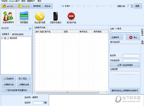The image size is (144, 106).
Task: Open the 设置手机模式 phone icon
Action: tap(56, 16)
